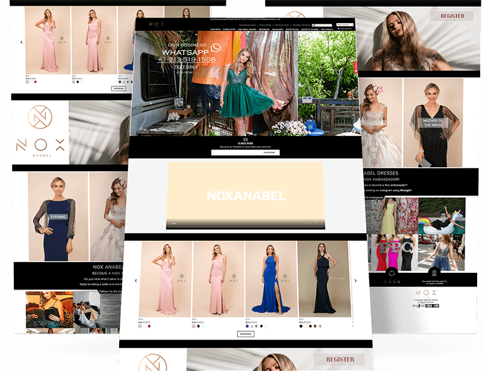The width and height of the screenshot is (484, 371).
Task: Open the Find a Store link in the header
Action: pyautogui.click(x=265, y=24)
